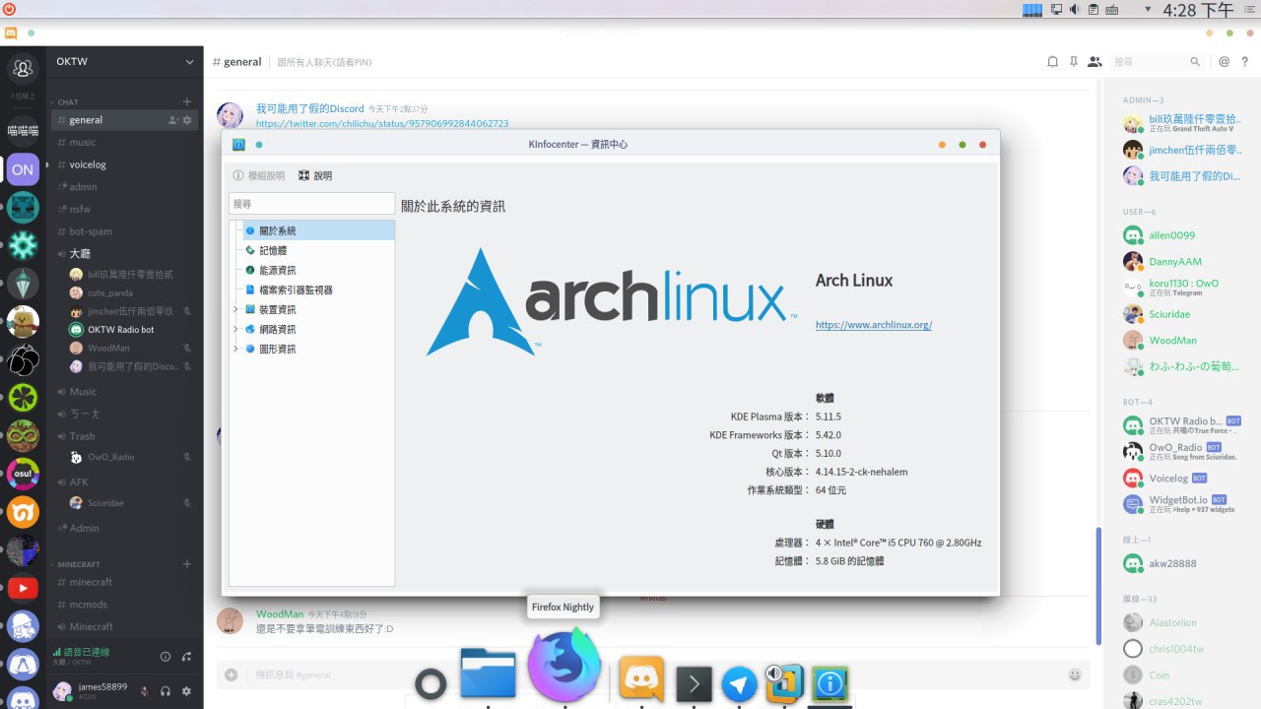Toggle deafen headphones in Discord user panel

[x=166, y=691]
